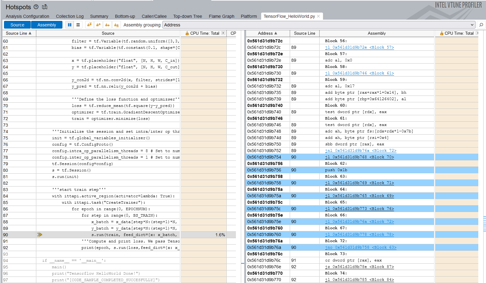
Task: Toggle the Source pane button
Action: tap(17, 25)
